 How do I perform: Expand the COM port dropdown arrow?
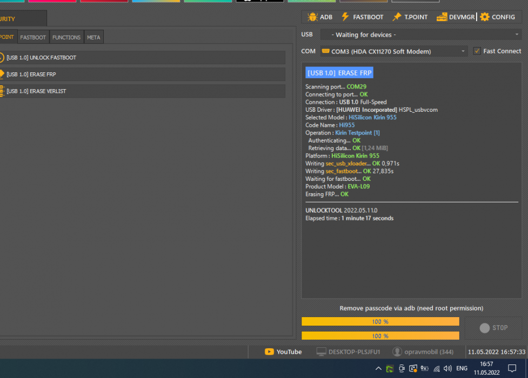pyautogui.click(x=463, y=51)
